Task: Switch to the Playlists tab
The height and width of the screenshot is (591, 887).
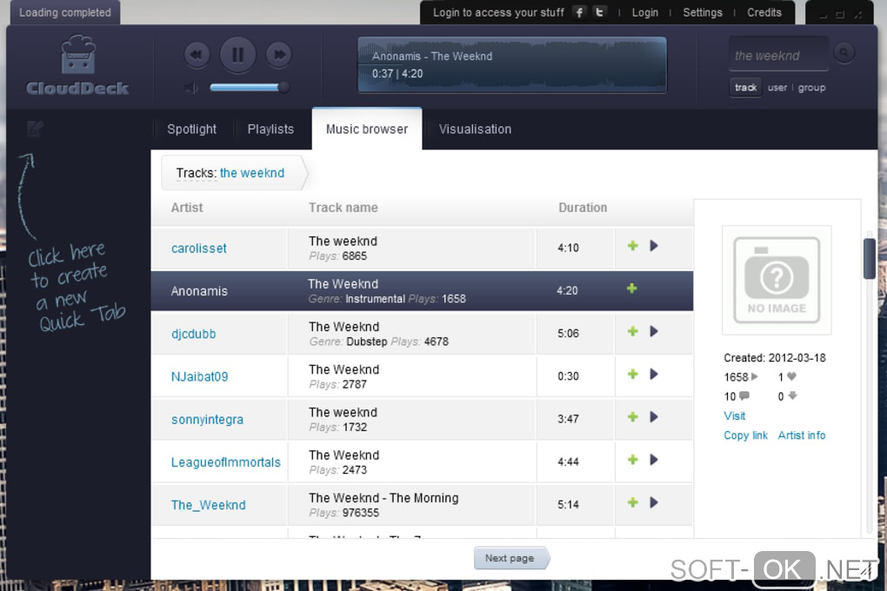Action: pyautogui.click(x=270, y=129)
